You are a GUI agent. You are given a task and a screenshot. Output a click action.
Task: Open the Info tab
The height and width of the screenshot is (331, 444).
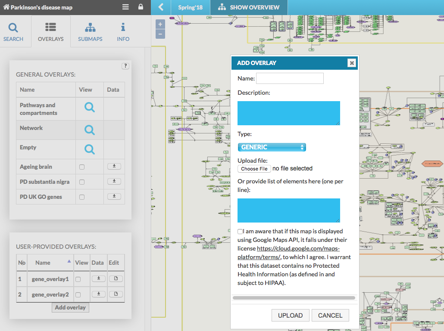click(x=123, y=32)
